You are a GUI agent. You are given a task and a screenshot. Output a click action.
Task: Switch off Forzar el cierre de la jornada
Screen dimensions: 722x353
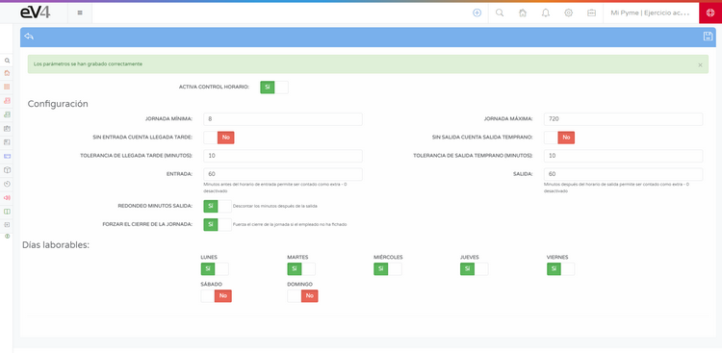[218, 225]
